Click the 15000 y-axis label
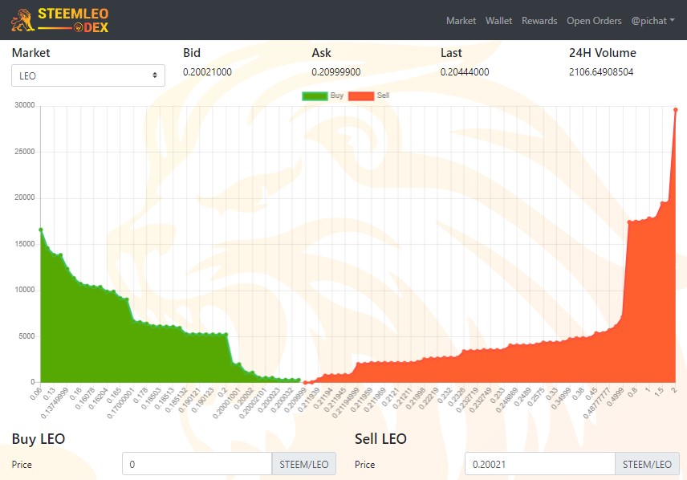The height and width of the screenshot is (480, 687). [25, 244]
